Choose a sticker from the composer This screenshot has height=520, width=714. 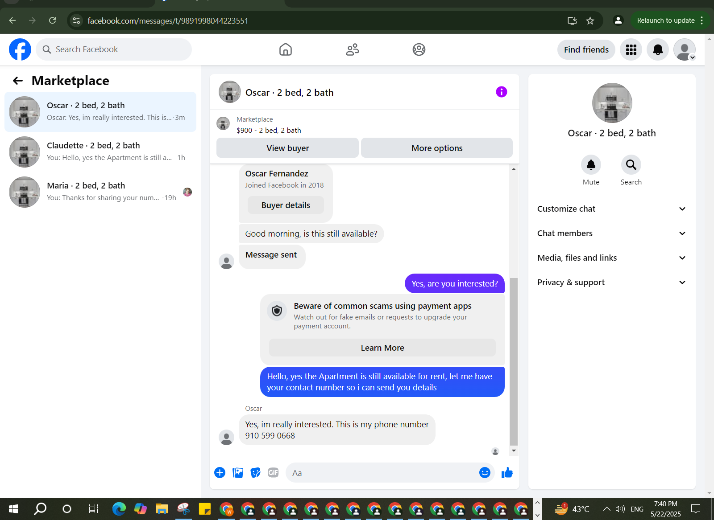click(x=256, y=473)
